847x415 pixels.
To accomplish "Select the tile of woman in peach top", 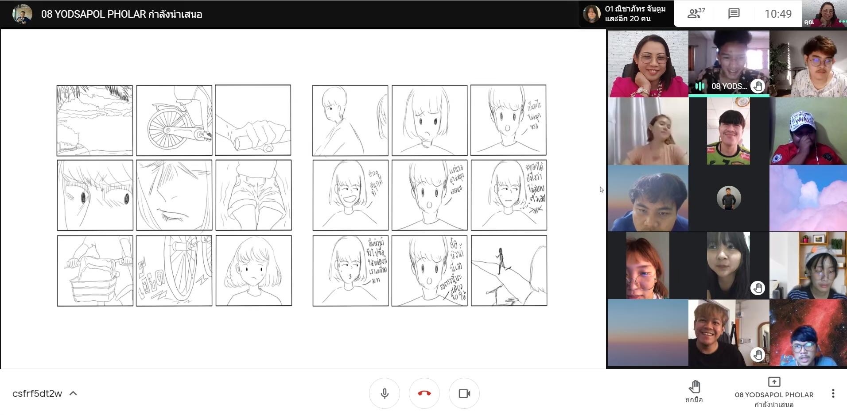I will tap(648, 131).
